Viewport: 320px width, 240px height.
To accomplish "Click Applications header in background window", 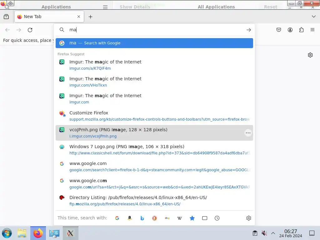I will coord(56,7).
